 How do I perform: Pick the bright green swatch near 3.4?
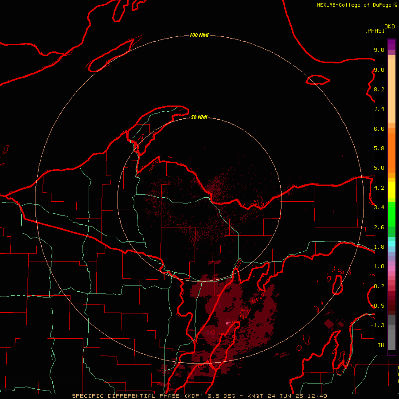click(x=391, y=214)
